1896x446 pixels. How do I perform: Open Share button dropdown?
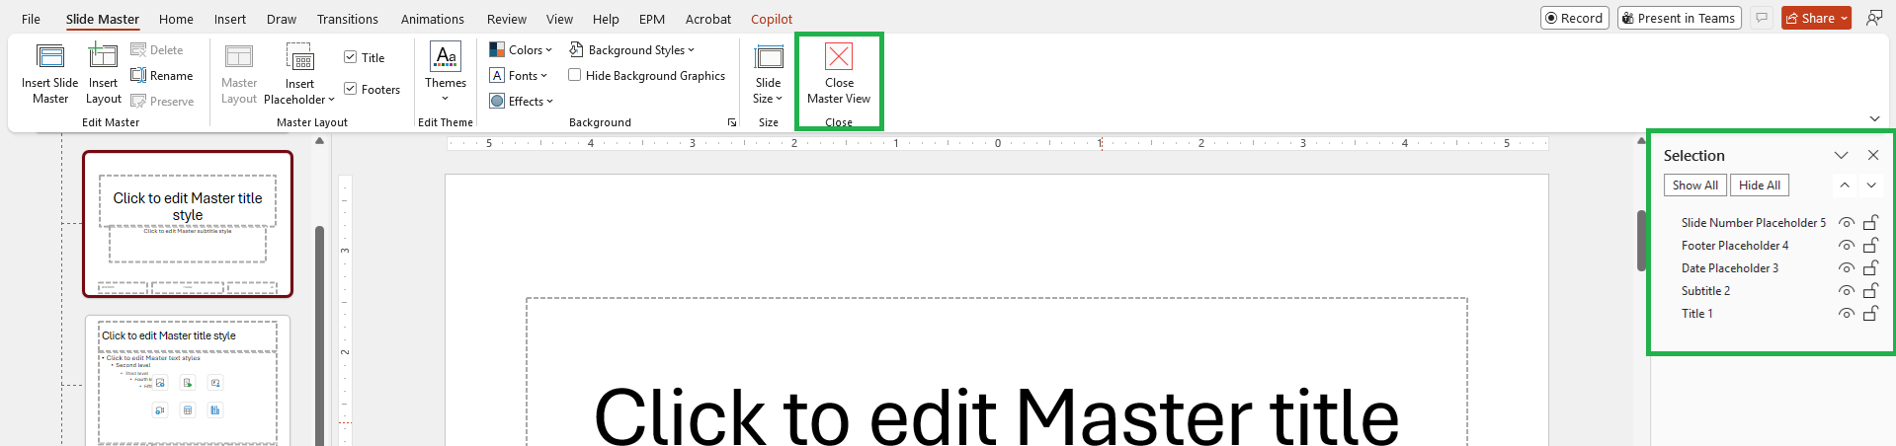pyautogui.click(x=1844, y=19)
